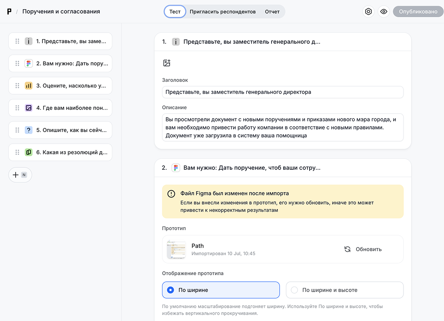The width and height of the screenshot is (444, 321).
Task: Open the "Пригласить респондентов" tab
Action: coord(223,12)
